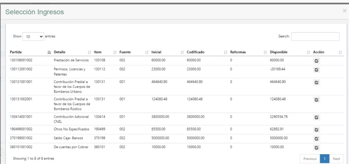The height and width of the screenshot is (164, 349).
Task: Click the Selección Ingresos title
Action: [x=35, y=12]
